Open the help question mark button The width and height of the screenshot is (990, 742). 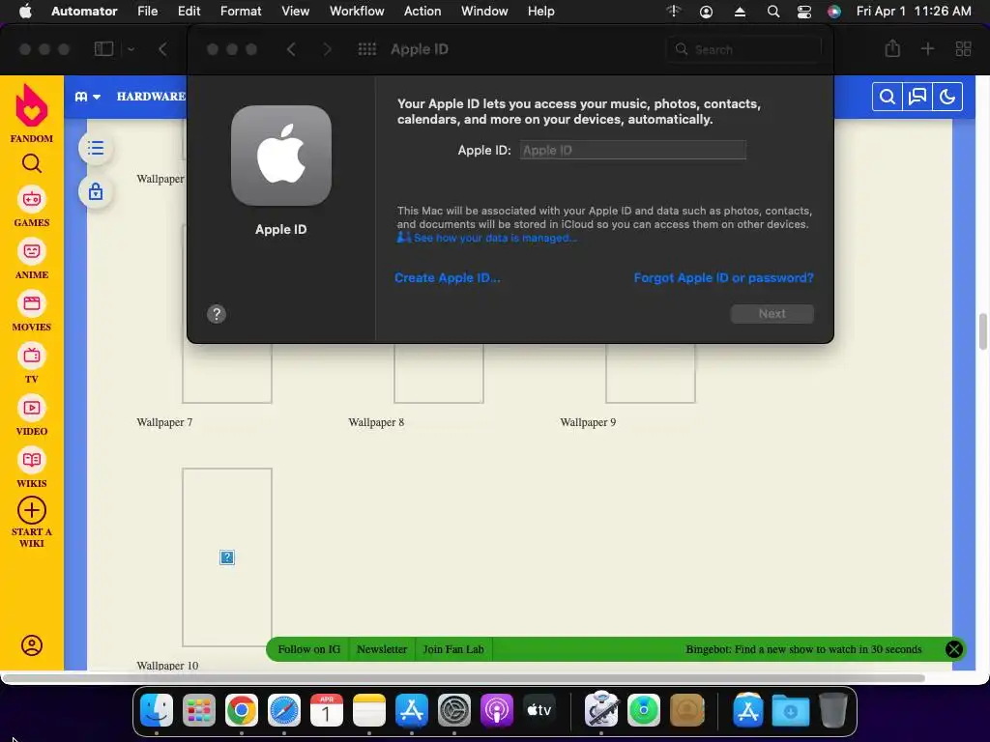[x=217, y=314]
